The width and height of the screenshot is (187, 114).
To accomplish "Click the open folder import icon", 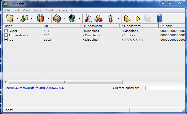I will 10,18.
